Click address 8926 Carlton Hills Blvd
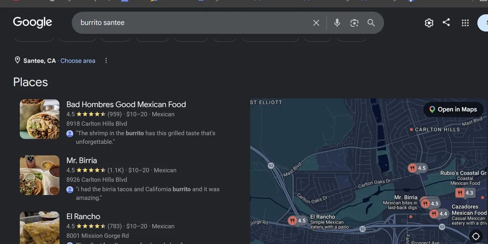Image resolution: width=488 pixels, height=244 pixels. pyautogui.click(x=97, y=180)
